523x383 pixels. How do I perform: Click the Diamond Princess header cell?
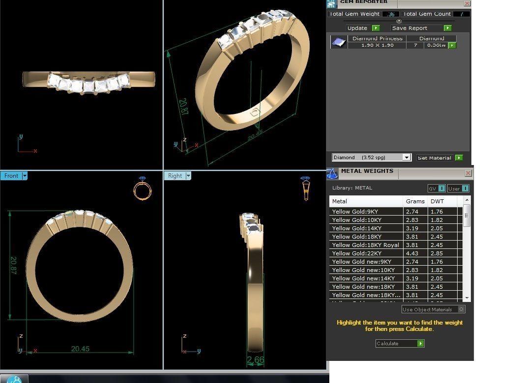pos(377,38)
